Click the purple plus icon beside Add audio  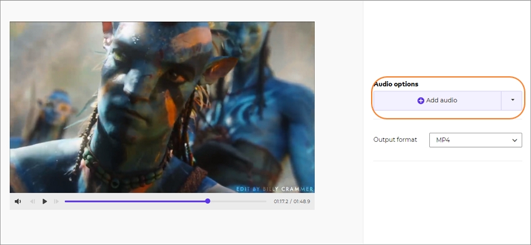(420, 101)
